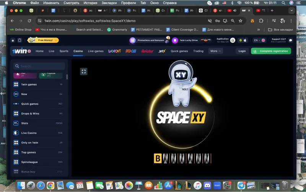306x192 pixels.
Task: Click the address bar URL
Action: (90, 21)
